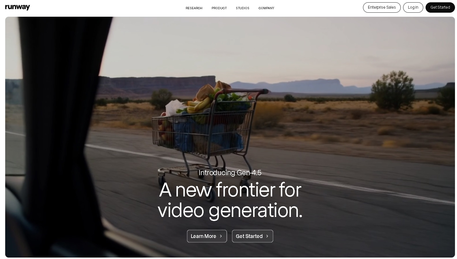Click the bananas on top of the cart
Viewport: 457px width, 259px height.
[x=198, y=105]
